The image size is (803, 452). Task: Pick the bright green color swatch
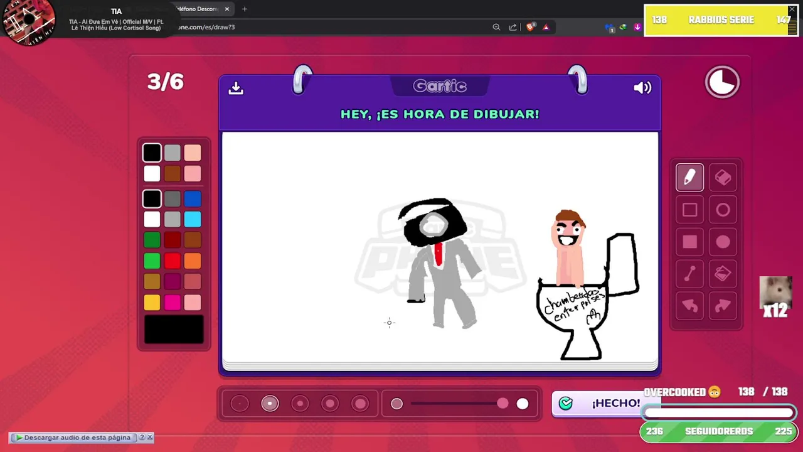[152, 261]
